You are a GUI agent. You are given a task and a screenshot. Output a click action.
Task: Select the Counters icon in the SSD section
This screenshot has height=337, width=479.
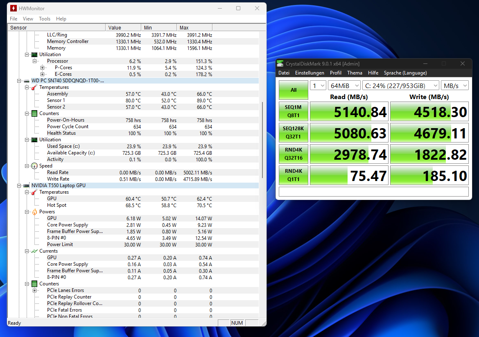34,113
